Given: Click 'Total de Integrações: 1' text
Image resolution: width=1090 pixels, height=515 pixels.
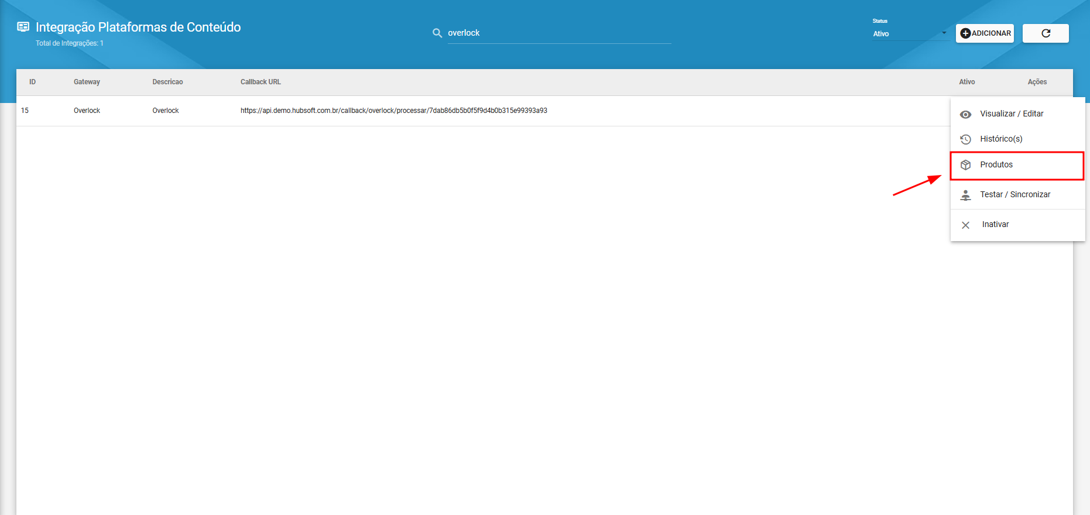Looking at the screenshot, I should 70,43.
